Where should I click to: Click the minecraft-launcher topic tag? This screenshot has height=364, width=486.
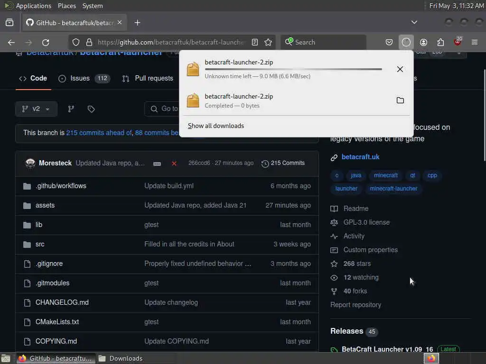[x=393, y=189]
